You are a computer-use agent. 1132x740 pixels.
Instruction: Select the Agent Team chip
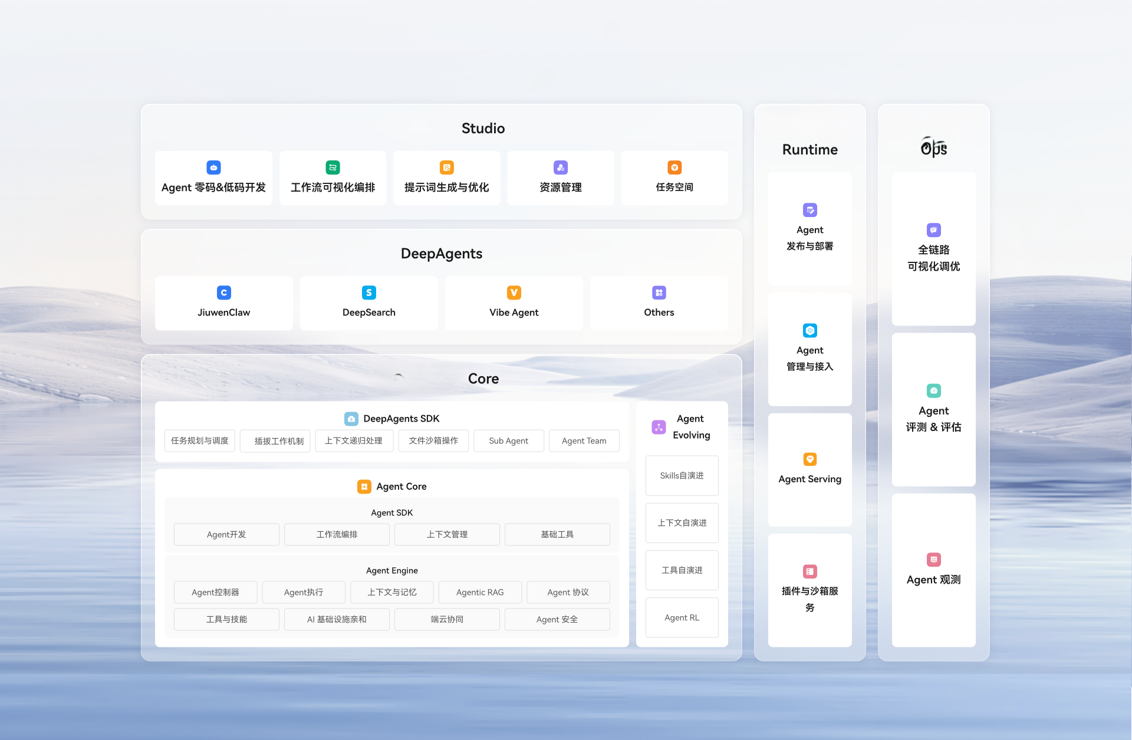coord(584,440)
